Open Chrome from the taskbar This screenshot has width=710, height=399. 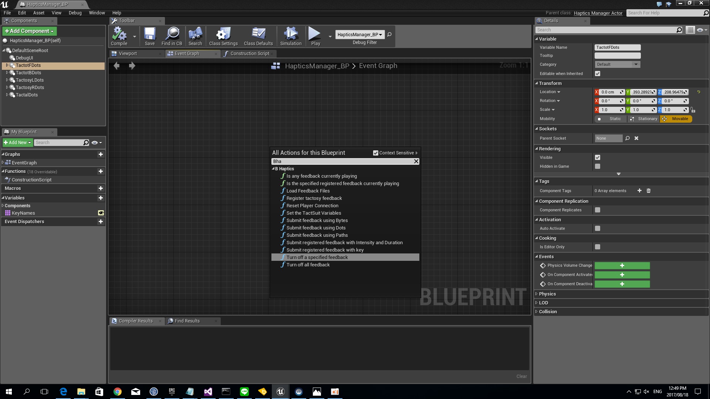pyautogui.click(x=118, y=391)
